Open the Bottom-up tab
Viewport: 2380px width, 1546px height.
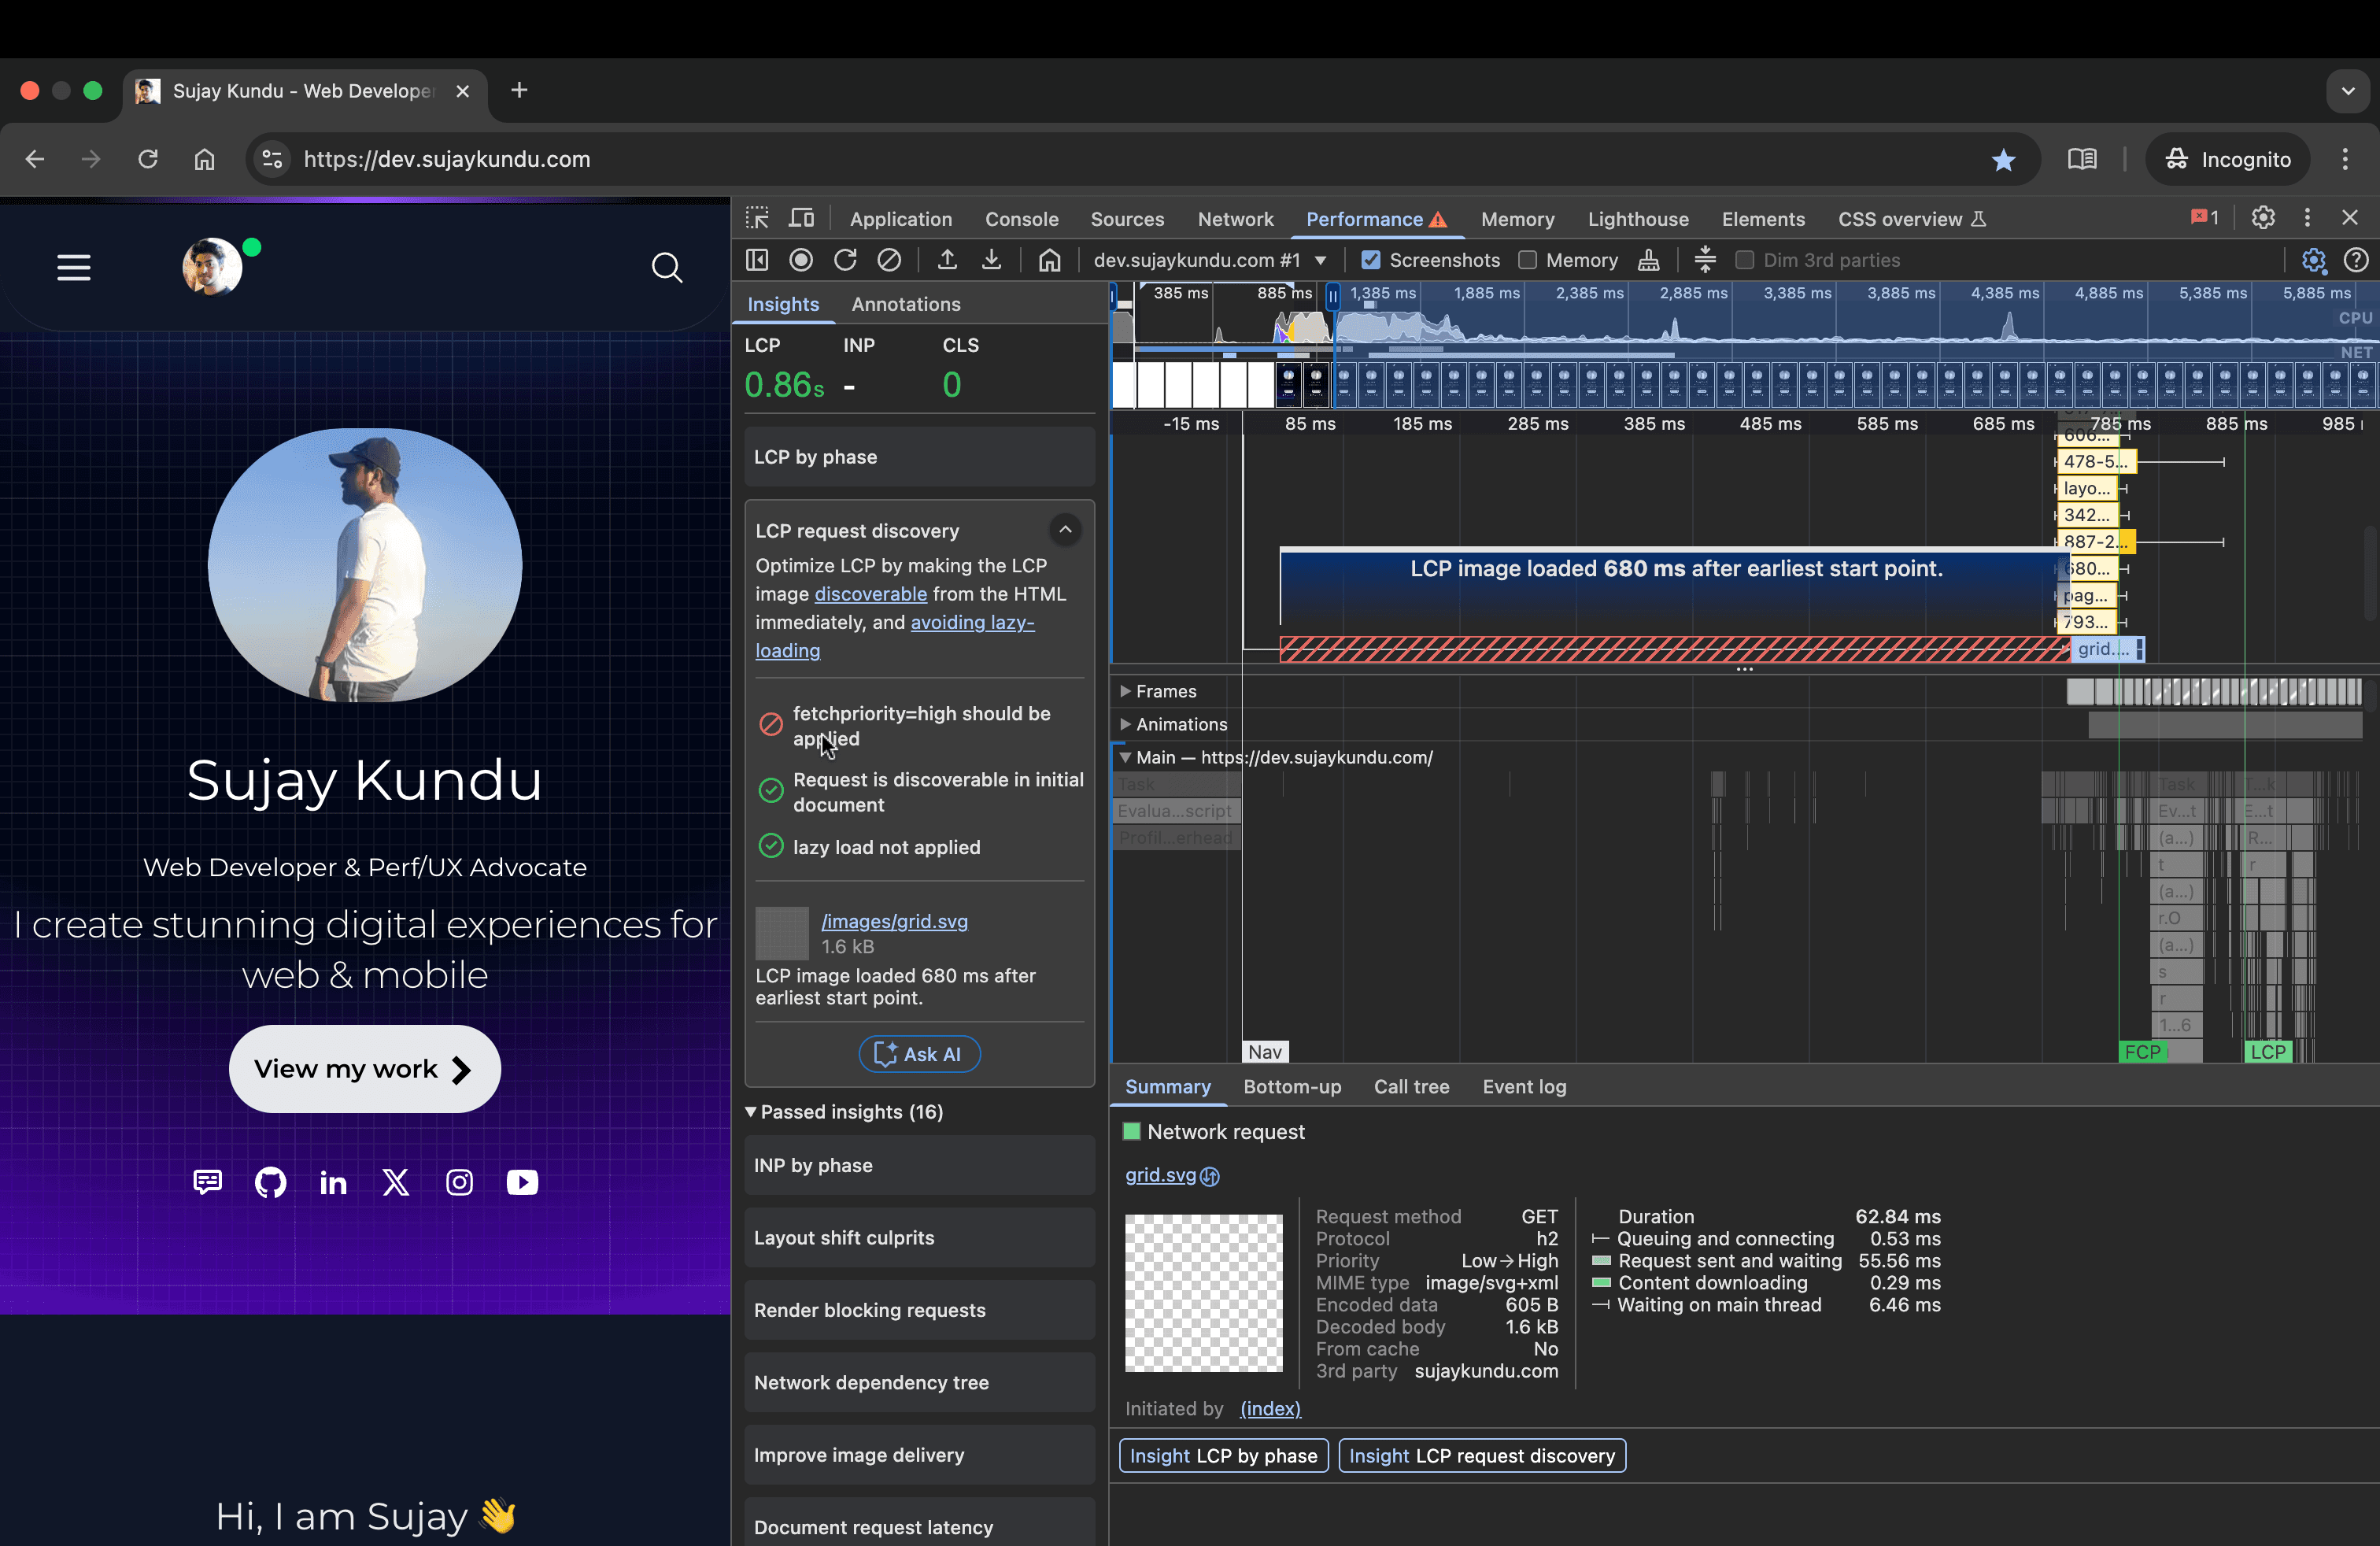1292,1087
